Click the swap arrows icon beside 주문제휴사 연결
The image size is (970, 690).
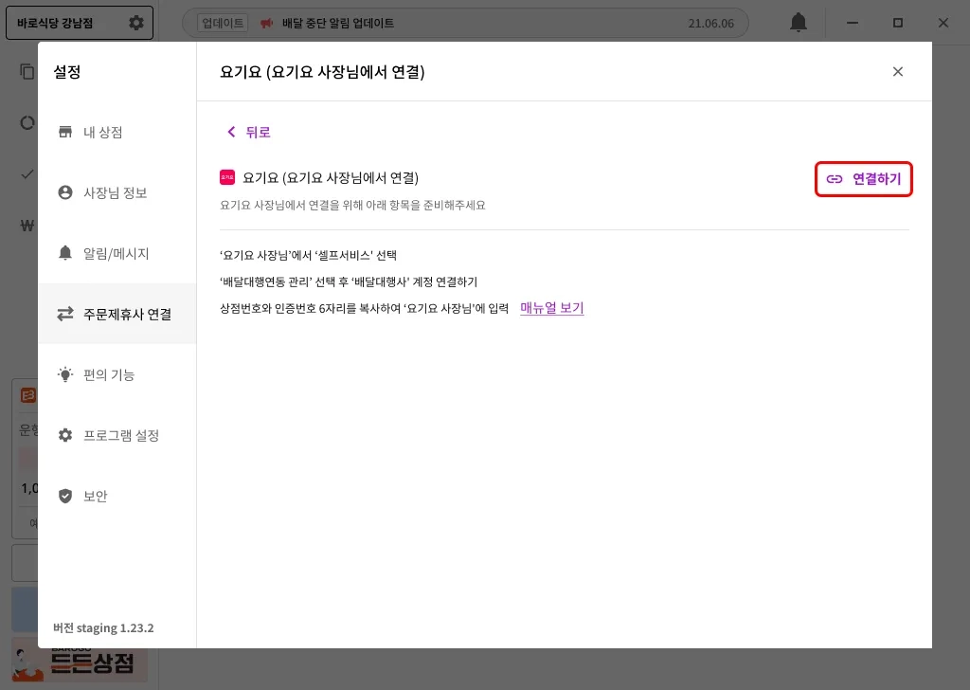(x=65, y=314)
